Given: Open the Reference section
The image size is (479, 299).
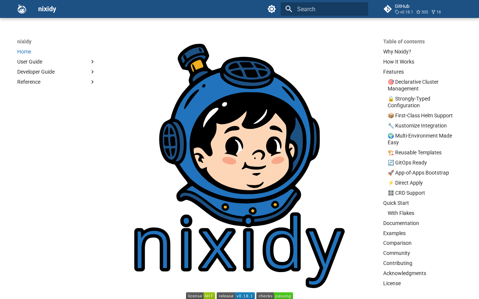Looking at the screenshot, I should 29,82.
